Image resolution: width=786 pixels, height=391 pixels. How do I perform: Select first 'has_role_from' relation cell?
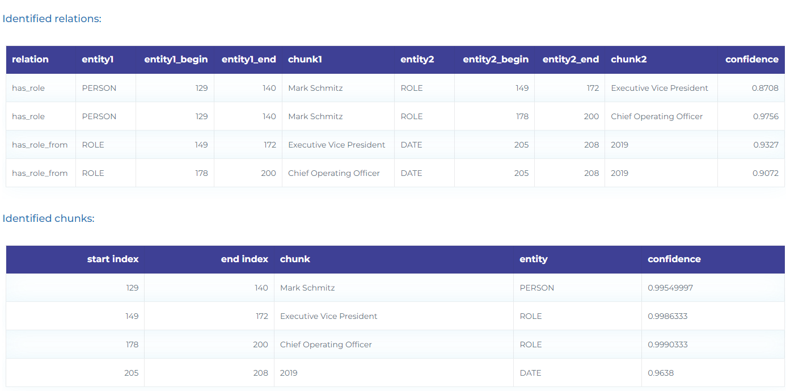point(40,145)
